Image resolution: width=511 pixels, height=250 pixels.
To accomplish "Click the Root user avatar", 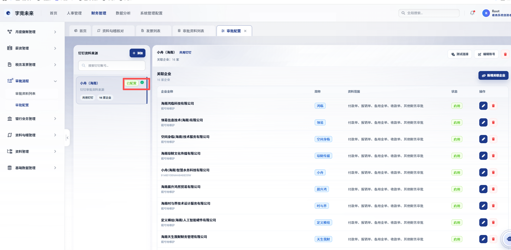I will click(486, 13).
